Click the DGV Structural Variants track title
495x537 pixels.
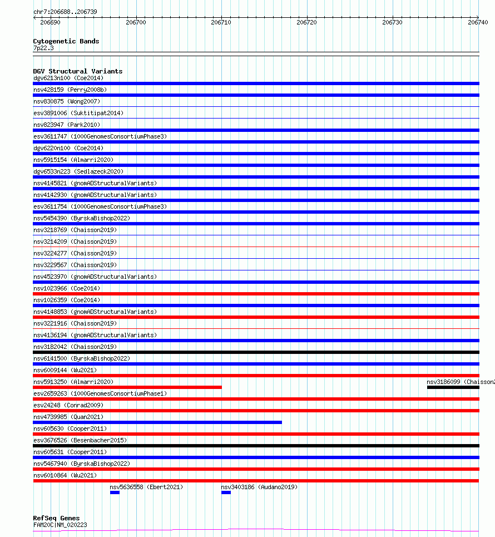click(x=78, y=71)
